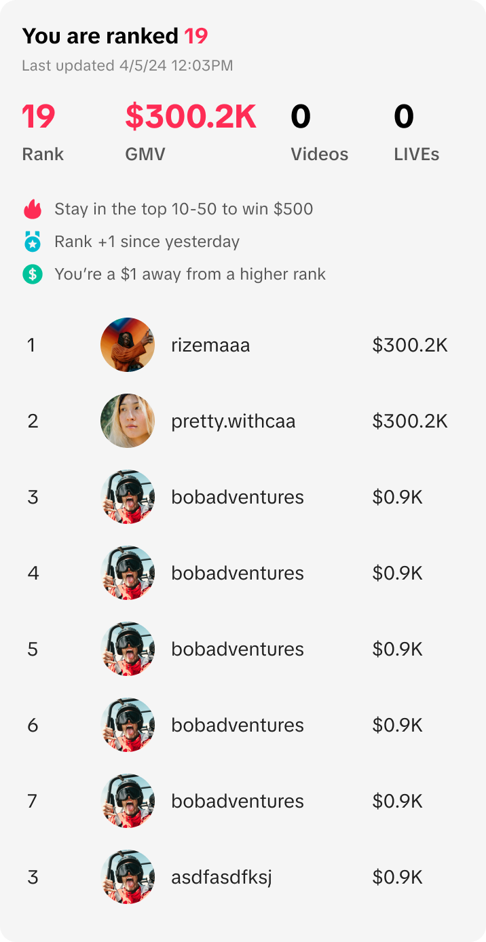The image size is (486, 942).
Task: Click the $0.9K amount in rank 6 row
Action: pyautogui.click(x=397, y=726)
